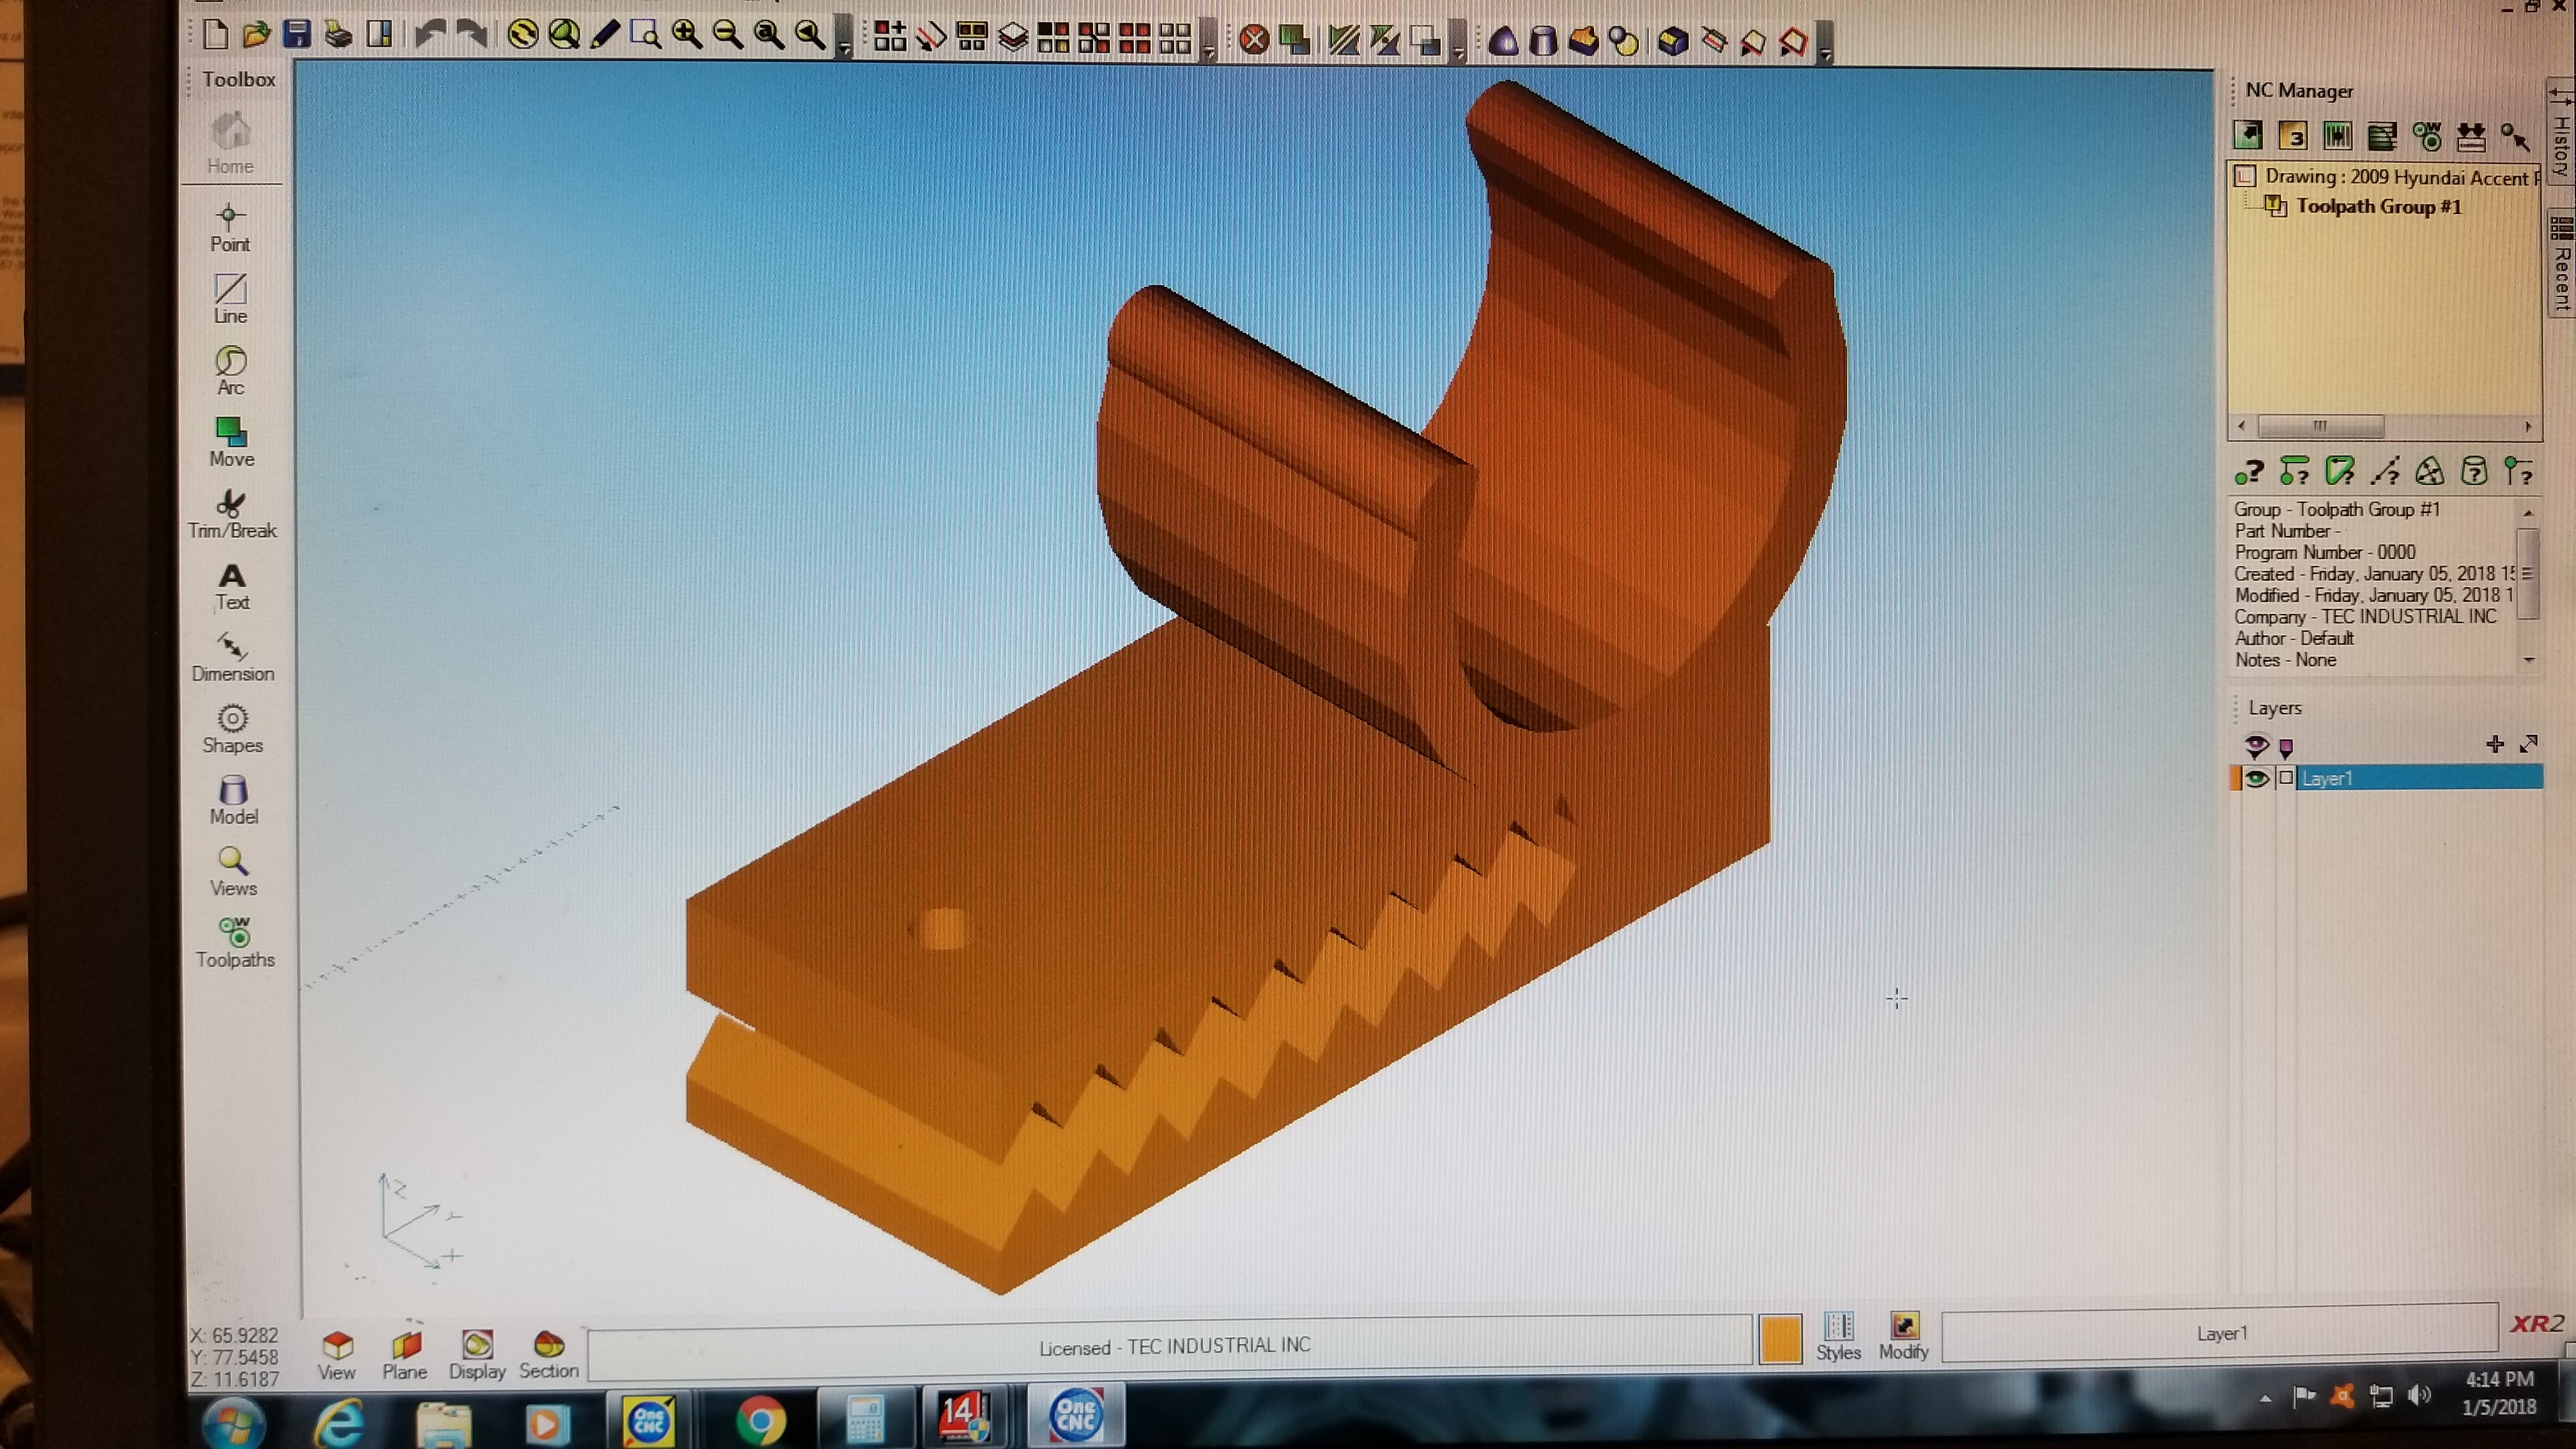Open the Section menu at bottom

click(549, 1356)
